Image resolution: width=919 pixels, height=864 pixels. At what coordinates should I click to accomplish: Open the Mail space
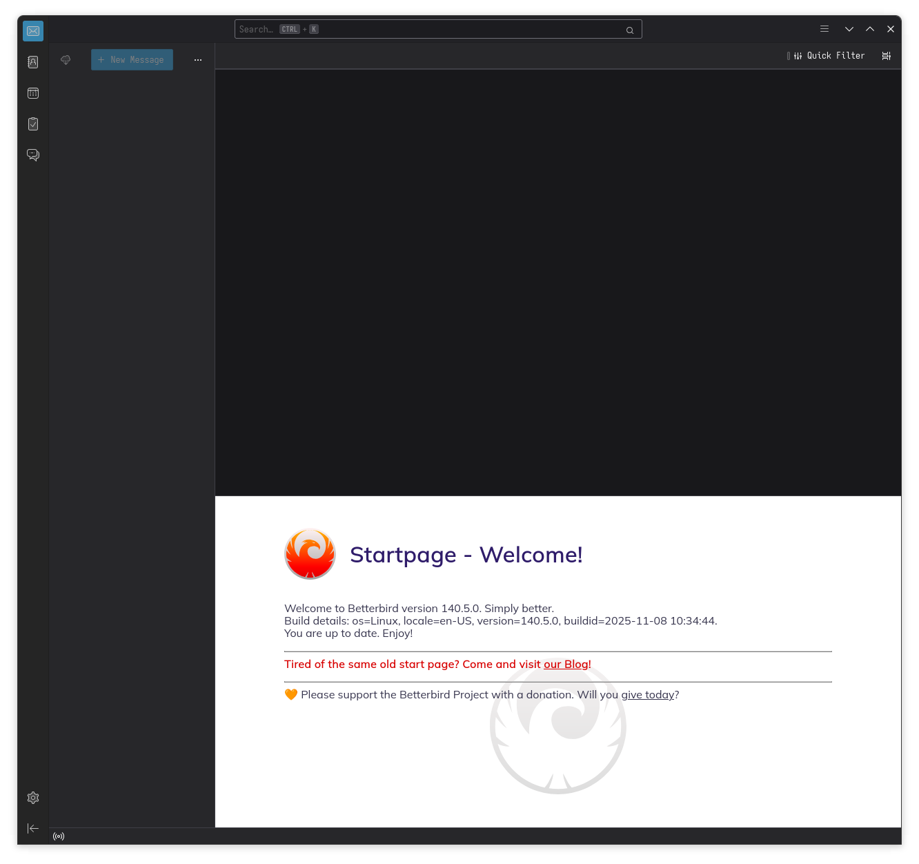pyautogui.click(x=33, y=31)
